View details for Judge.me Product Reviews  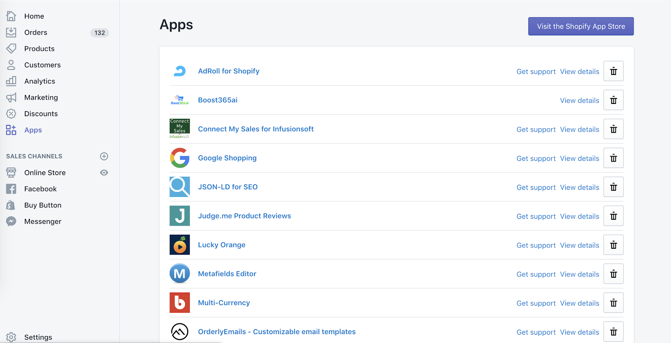(x=579, y=216)
